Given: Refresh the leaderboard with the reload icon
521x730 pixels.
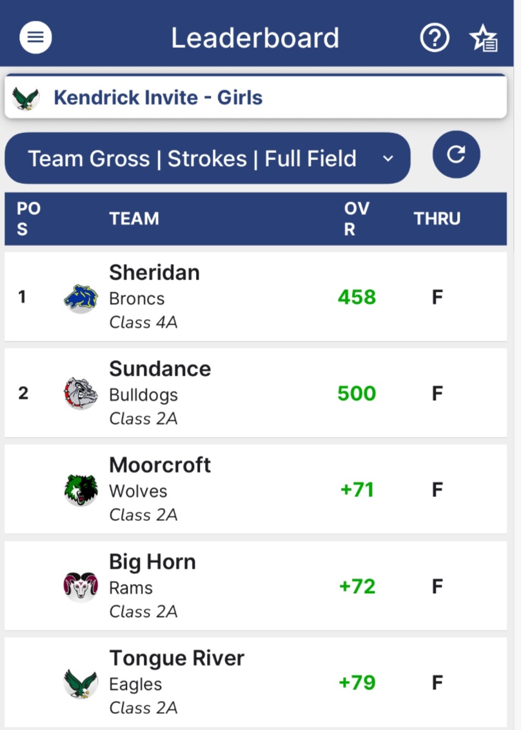Looking at the screenshot, I should pyautogui.click(x=456, y=154).
